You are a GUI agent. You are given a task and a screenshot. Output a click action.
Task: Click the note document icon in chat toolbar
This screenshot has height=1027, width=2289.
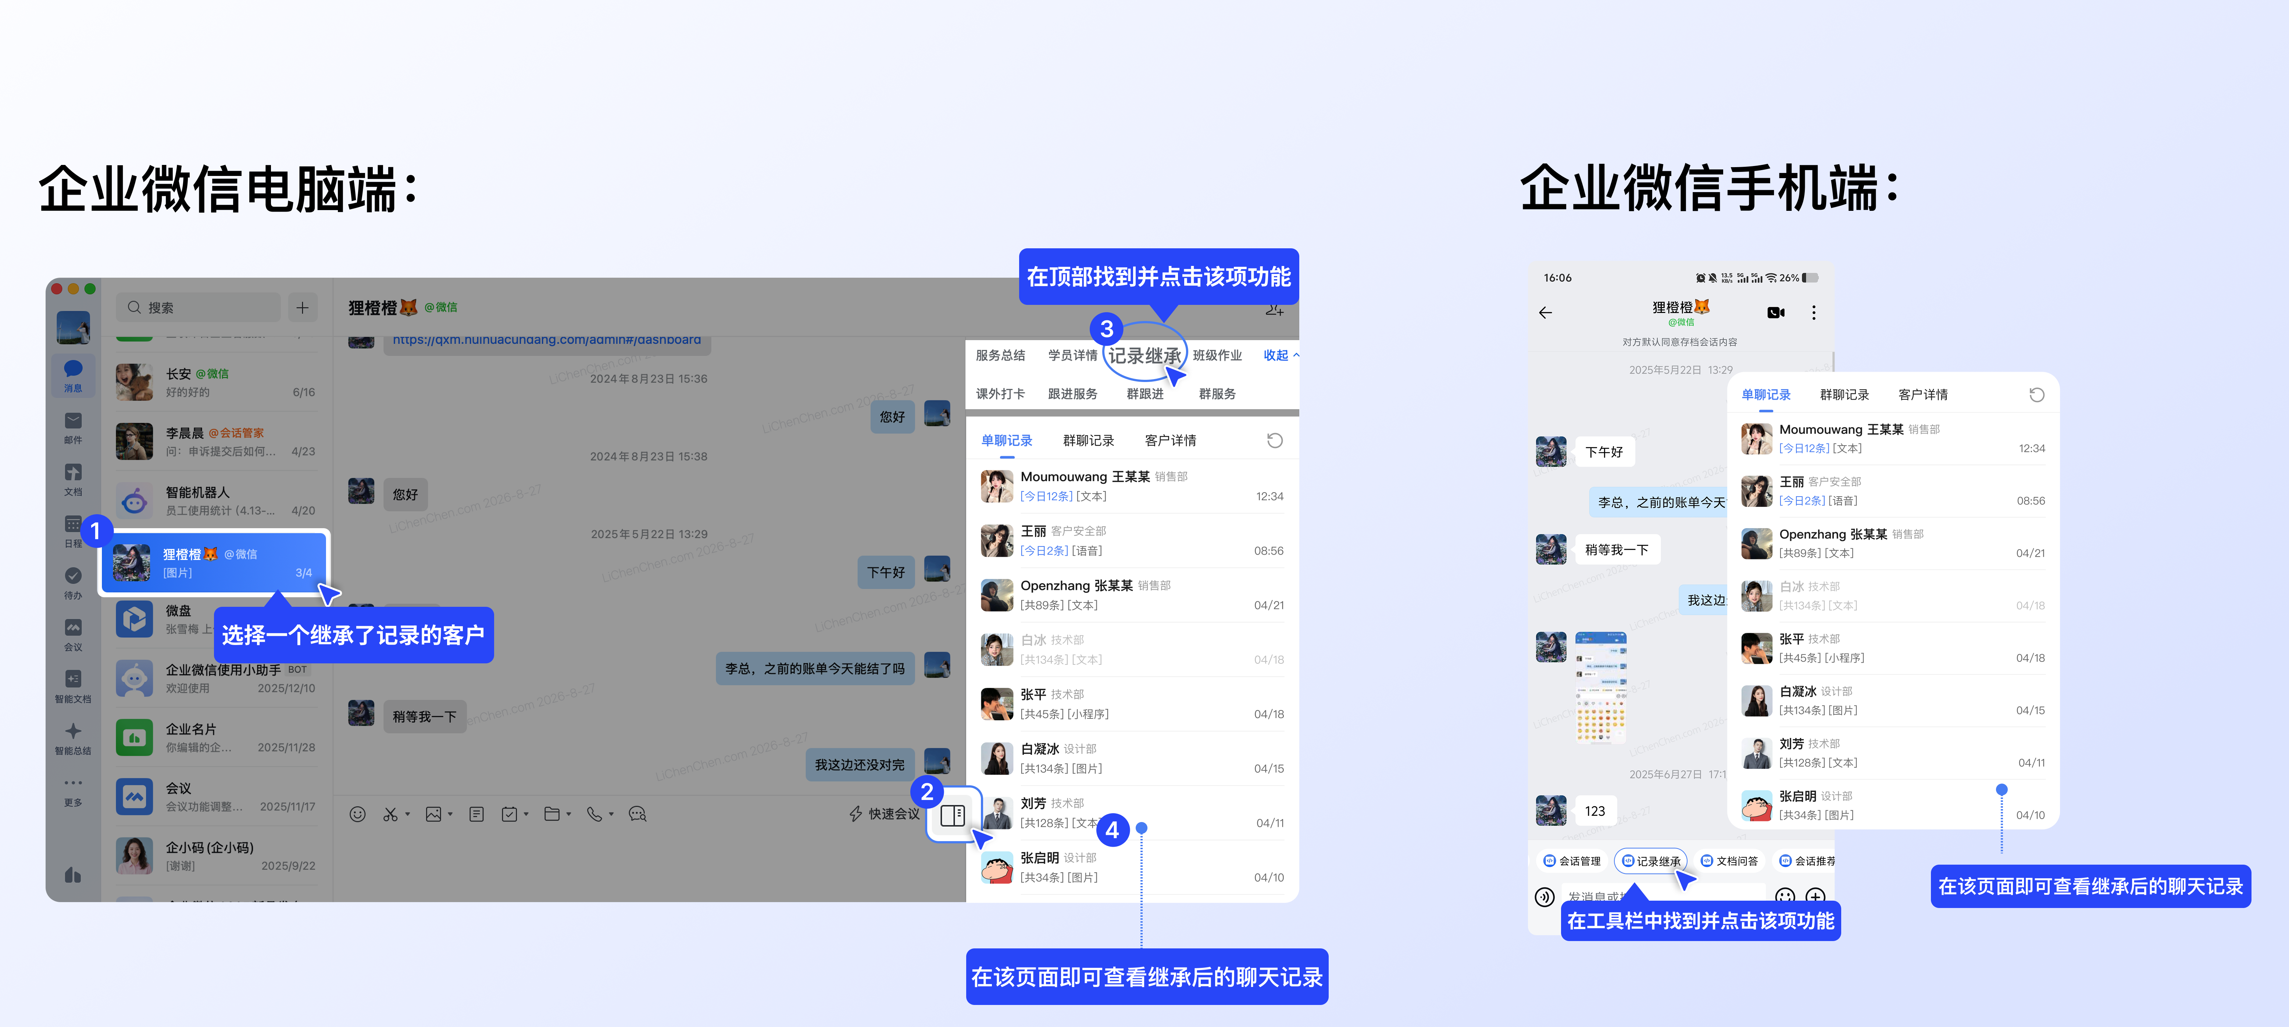pos(476,814)
